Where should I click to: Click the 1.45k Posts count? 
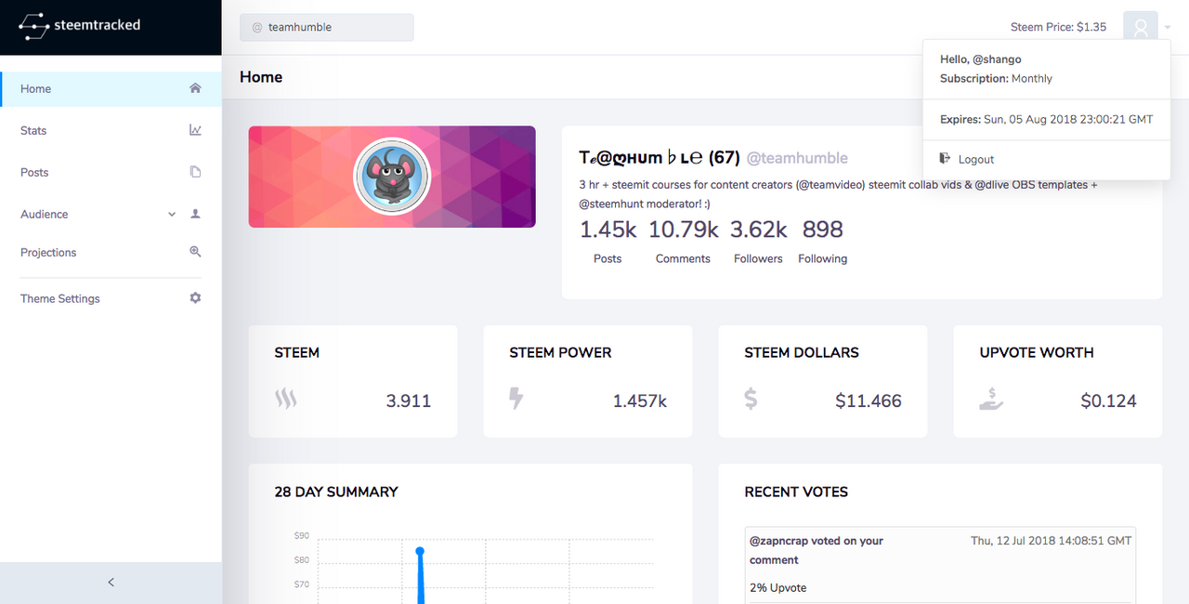tap(608, 230)
